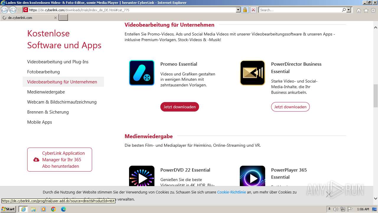Open the PowerDVD 22 Essential icon
The height and width of the screenshot is (213, 378).
pos(142,176)
